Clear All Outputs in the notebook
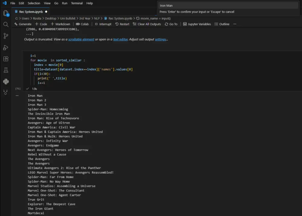Viewport: 302px width, 216px height. tap(147, 24)
